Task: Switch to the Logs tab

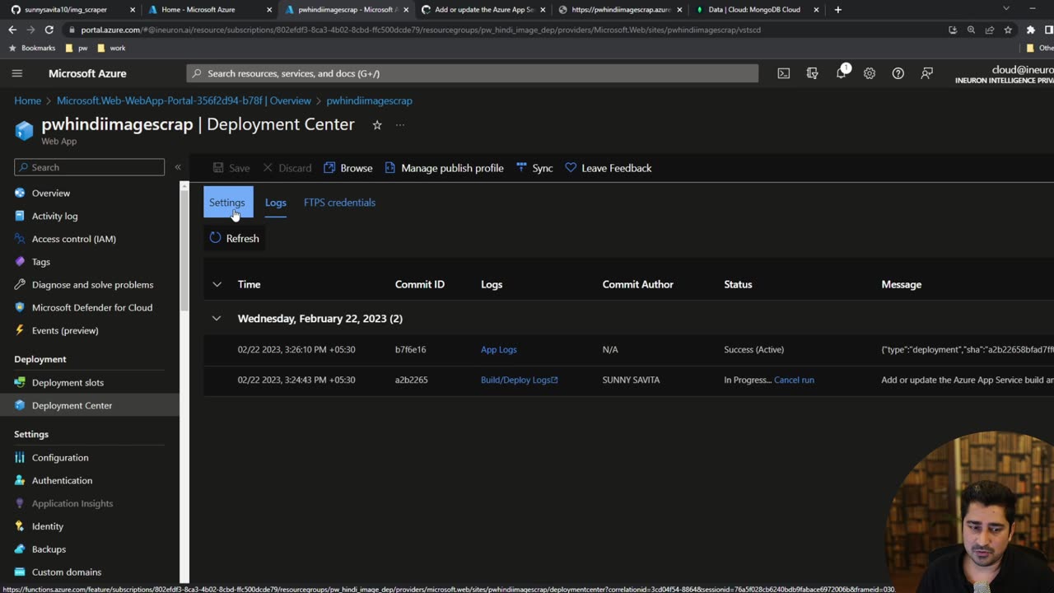Action: (x=276, y=203)
